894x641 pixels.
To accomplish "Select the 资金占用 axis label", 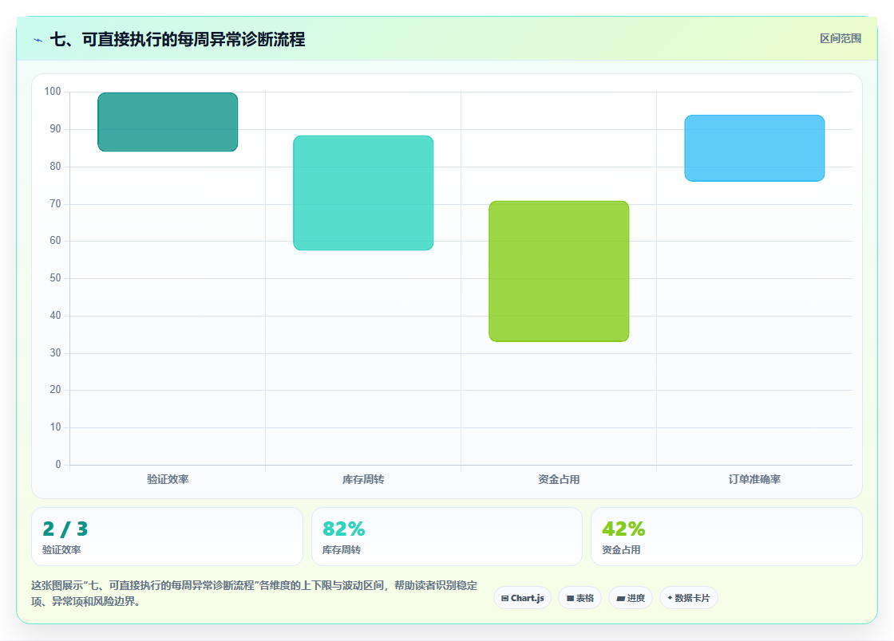I will tap(559, 479).
